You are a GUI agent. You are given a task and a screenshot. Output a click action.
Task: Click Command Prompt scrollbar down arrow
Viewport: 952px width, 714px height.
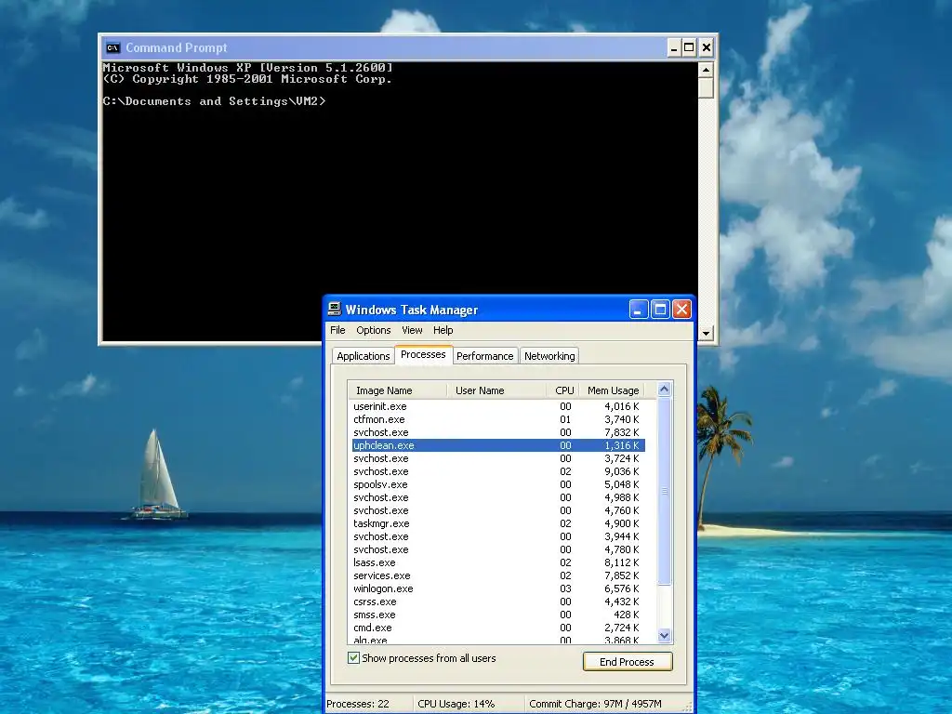[x=706, y=333]
